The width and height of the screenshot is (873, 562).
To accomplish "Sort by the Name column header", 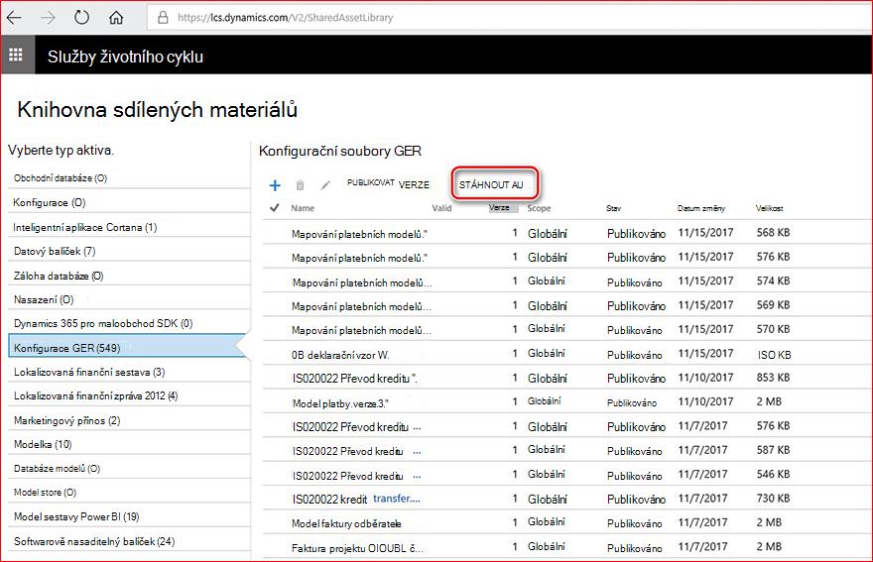I will 303,208.
